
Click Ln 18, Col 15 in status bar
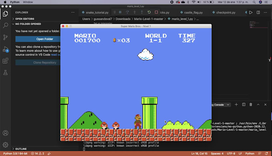click(199, 153)
